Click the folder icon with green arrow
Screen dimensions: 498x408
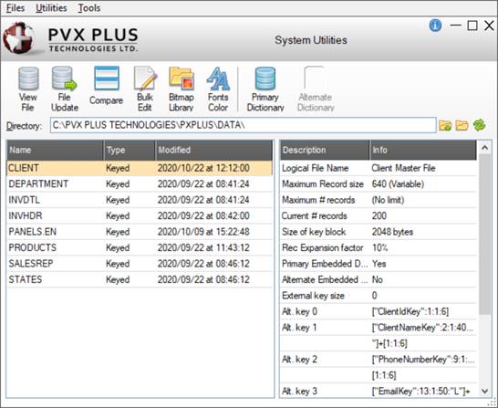click(x=445, y=126)
